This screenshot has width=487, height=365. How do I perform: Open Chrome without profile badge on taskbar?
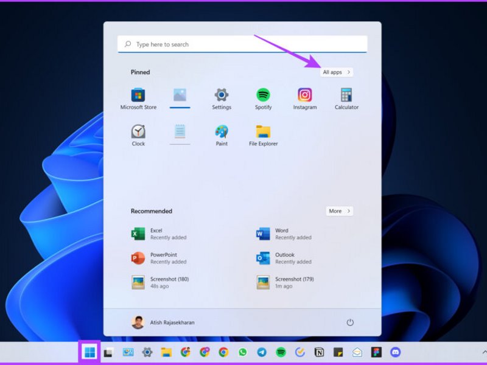[223, 352]
